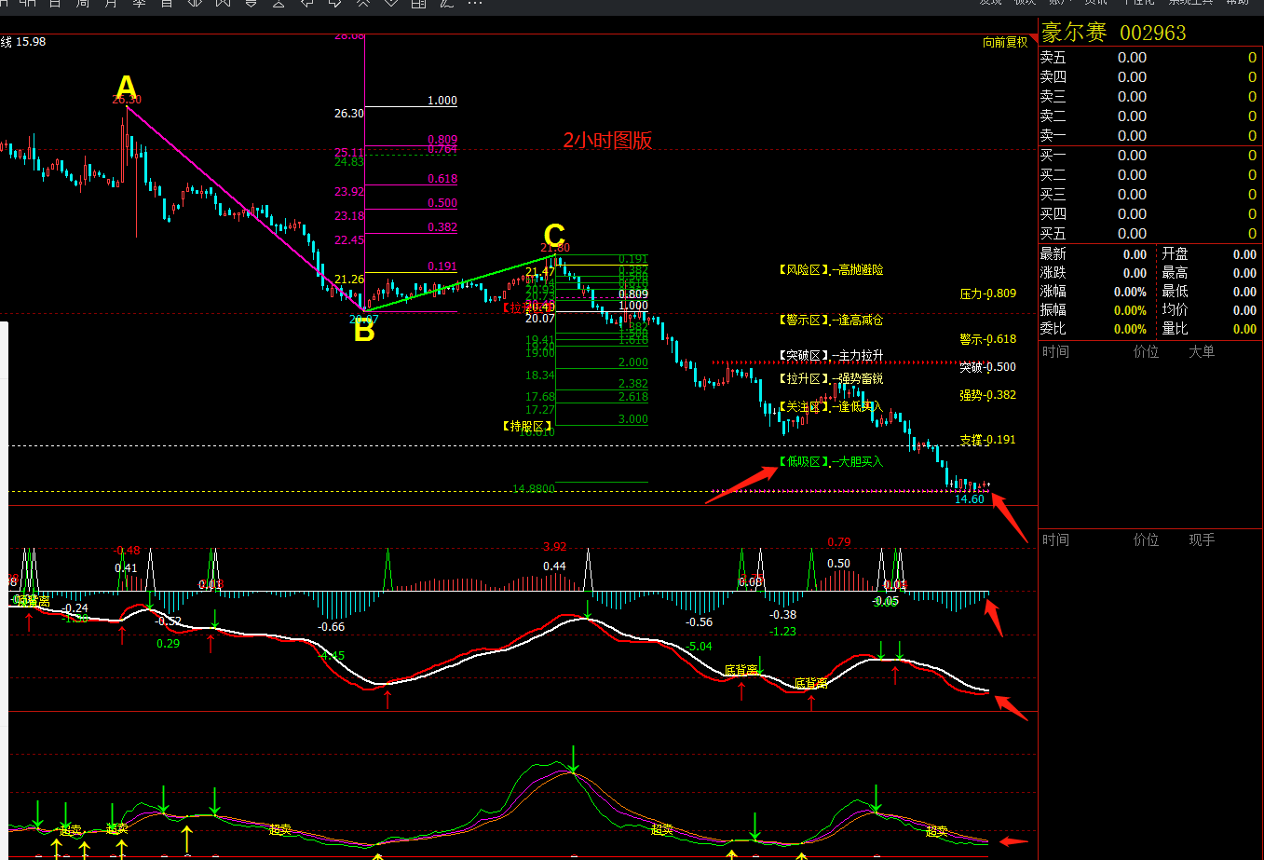Select the 买四 bid row
This screenshot has width=1264, height=860.
point(1150,214)
